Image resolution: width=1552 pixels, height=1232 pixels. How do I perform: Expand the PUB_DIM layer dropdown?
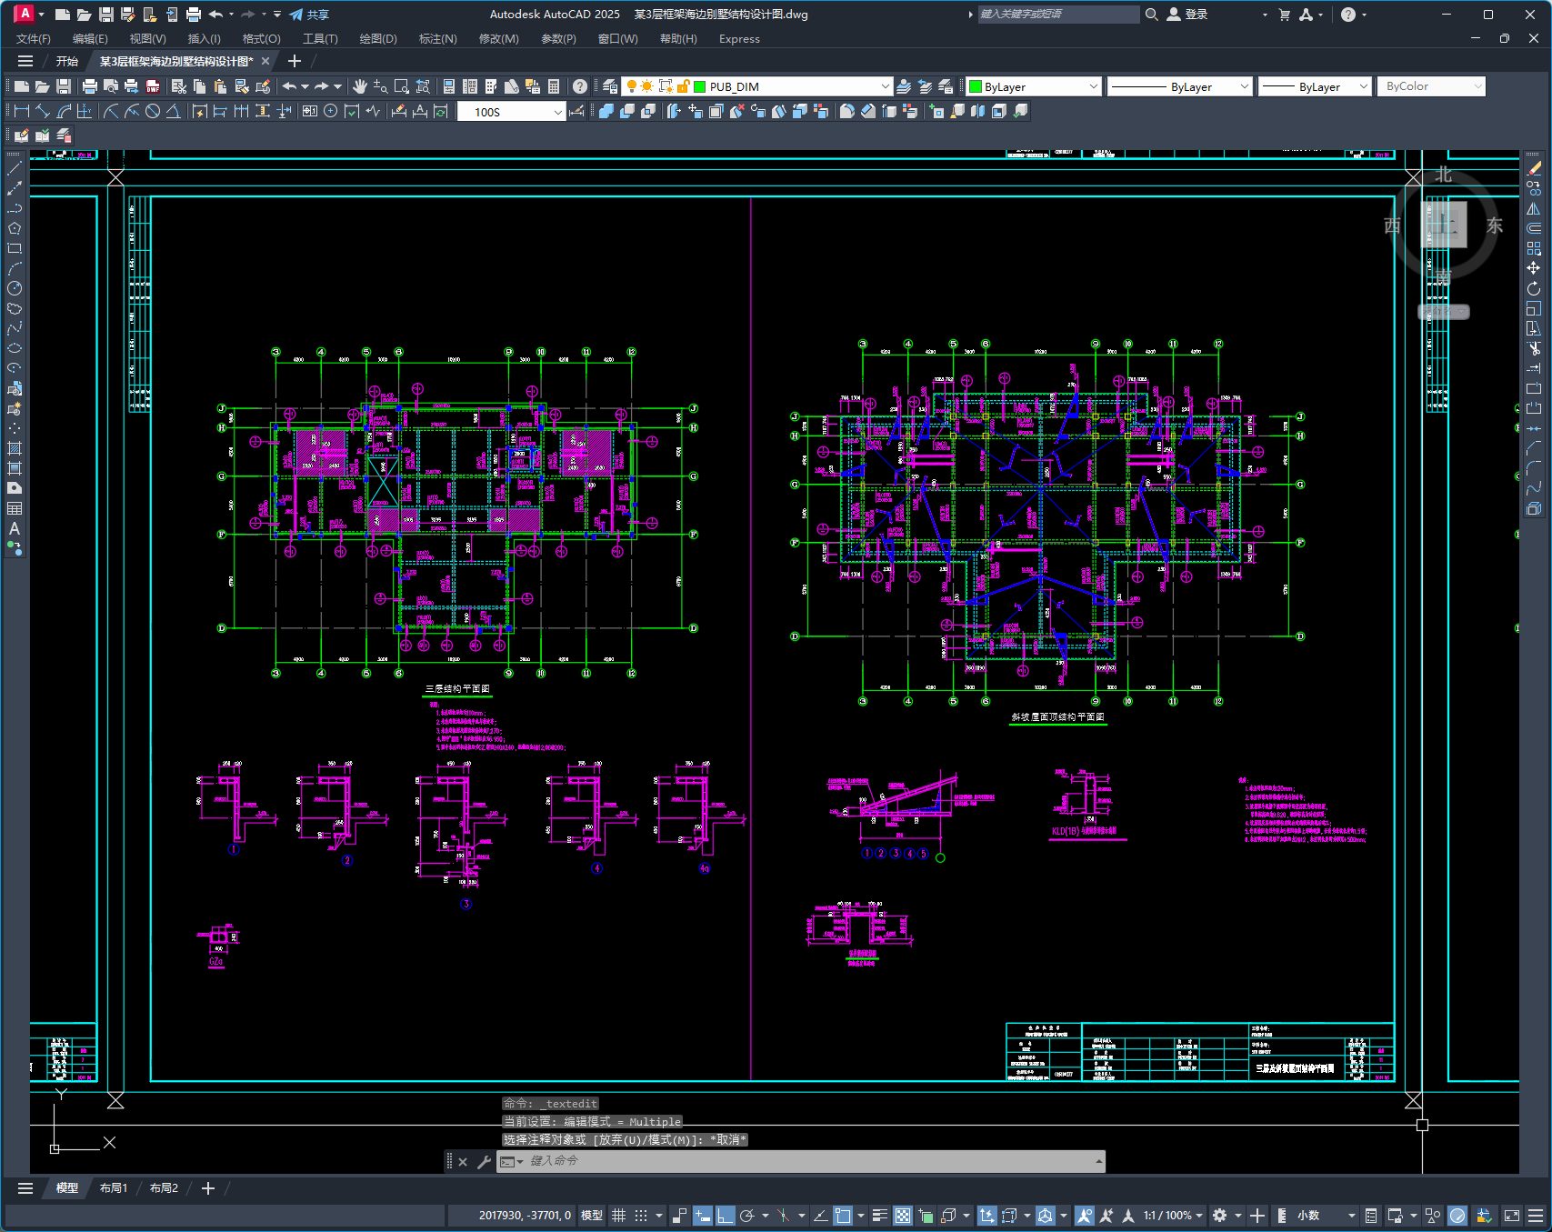click(x=885, y=86)
